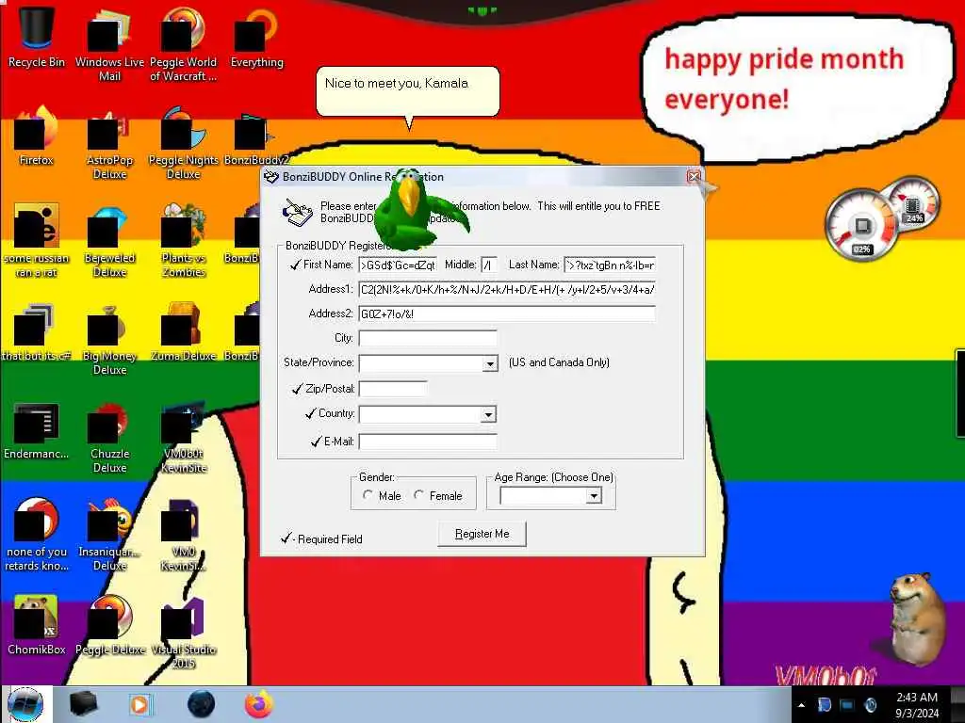Click the round dark-blue globe taskbar icon
Image resolution: width=965 pixels, height=723 pixels.
point(201,704)
